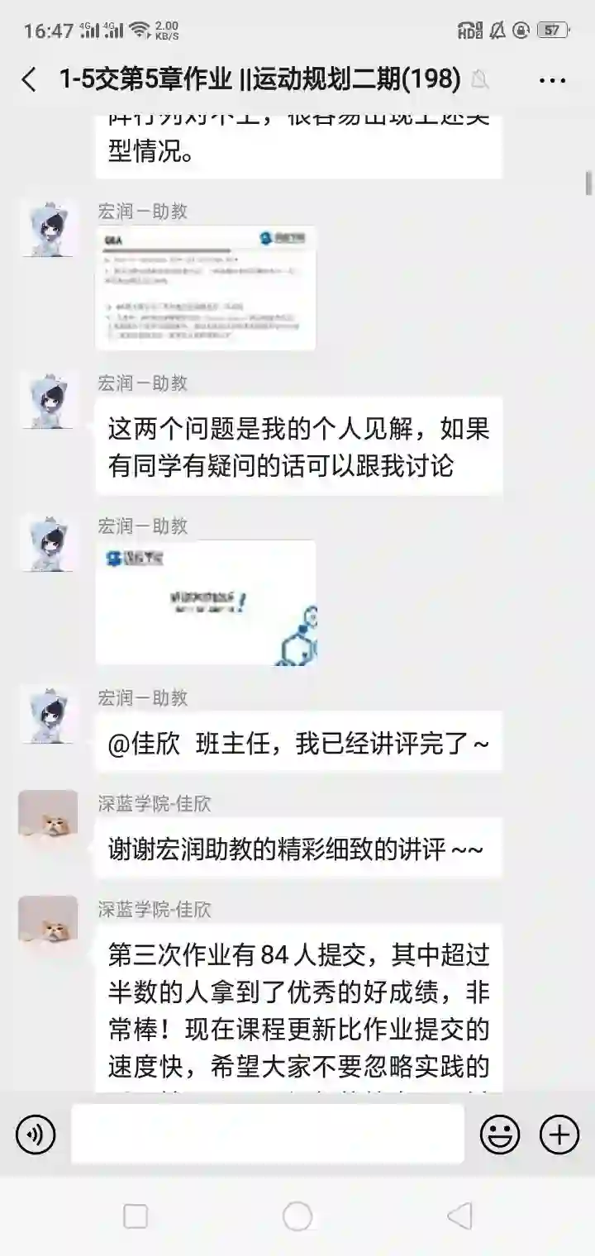Open the three-dot chat options menu

552,80
